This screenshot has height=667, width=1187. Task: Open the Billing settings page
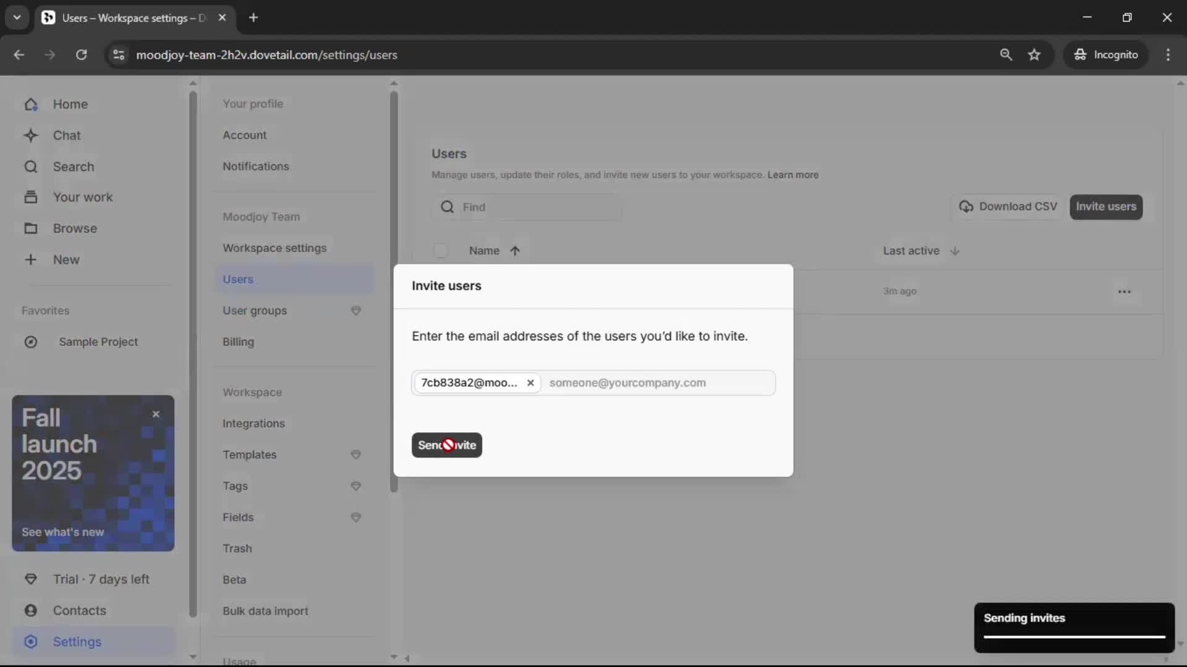[x=238, y=342]
